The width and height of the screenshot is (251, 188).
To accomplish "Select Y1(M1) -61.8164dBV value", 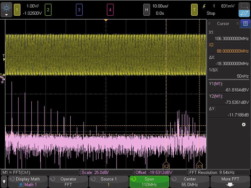I will pos(237,90).
